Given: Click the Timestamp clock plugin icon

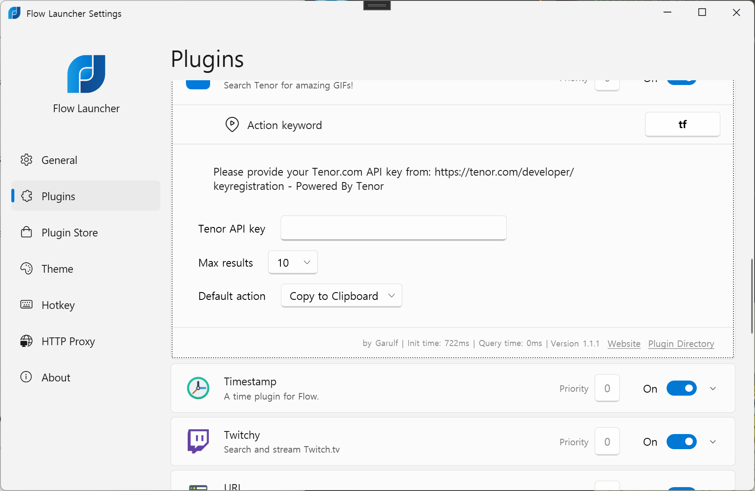Looking at the screenshot, I should point(198,388).
